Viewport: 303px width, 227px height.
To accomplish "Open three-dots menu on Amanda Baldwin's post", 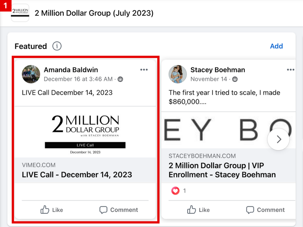I will coord(144,70).
